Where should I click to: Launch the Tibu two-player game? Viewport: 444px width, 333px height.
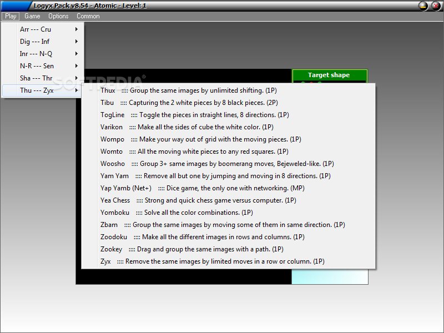pyautogui.click(x=228, y=103)
